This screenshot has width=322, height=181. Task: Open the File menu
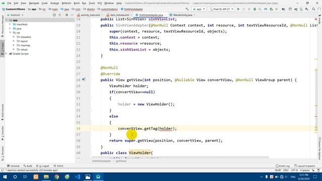click(x=9, y=3)
